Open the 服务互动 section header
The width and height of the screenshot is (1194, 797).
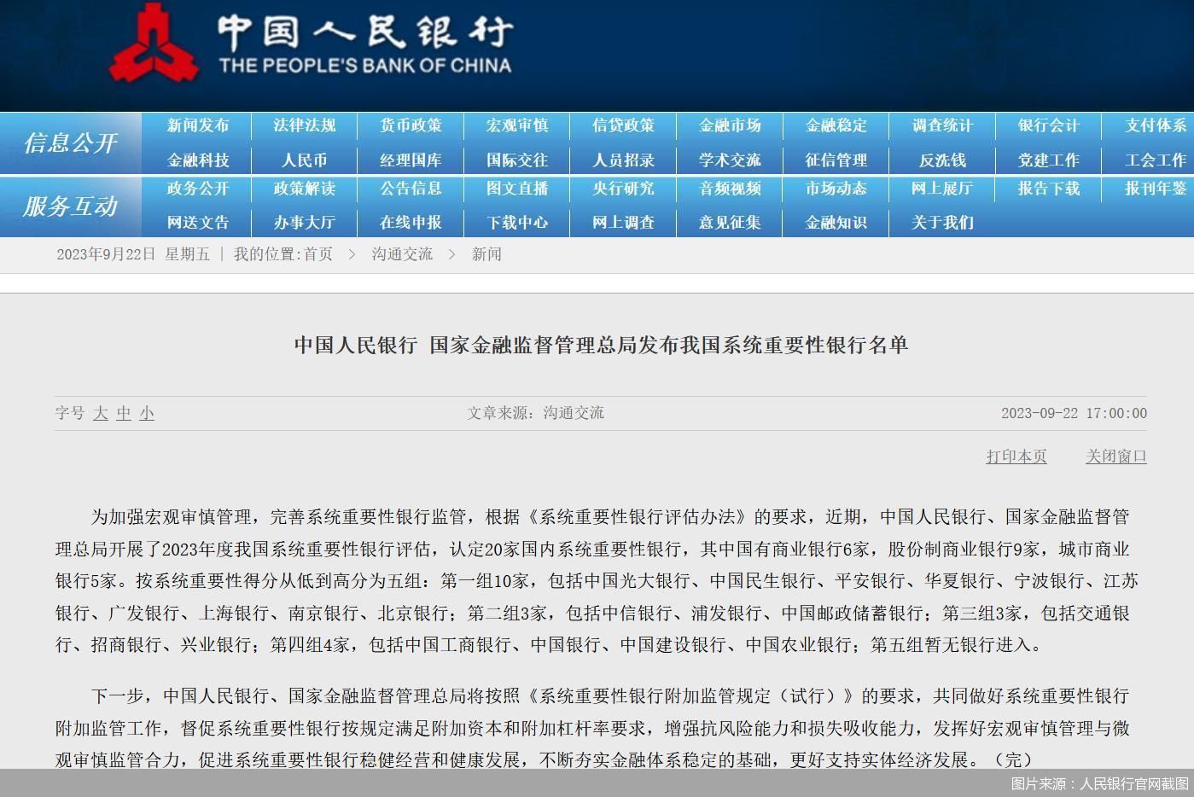point(70,206)
